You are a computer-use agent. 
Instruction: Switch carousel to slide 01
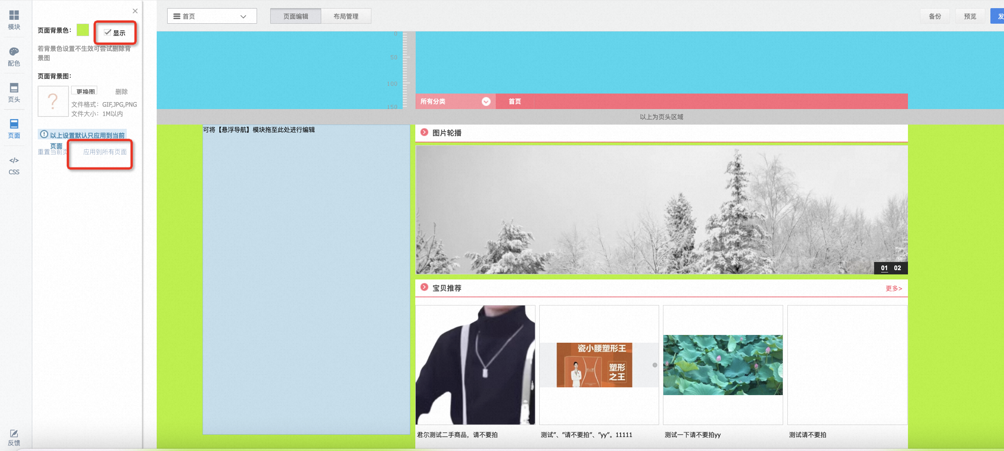(x=884, y=268)
